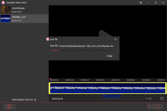Click the format document icon
Screen dimensions: 167x111
(149, 107)
